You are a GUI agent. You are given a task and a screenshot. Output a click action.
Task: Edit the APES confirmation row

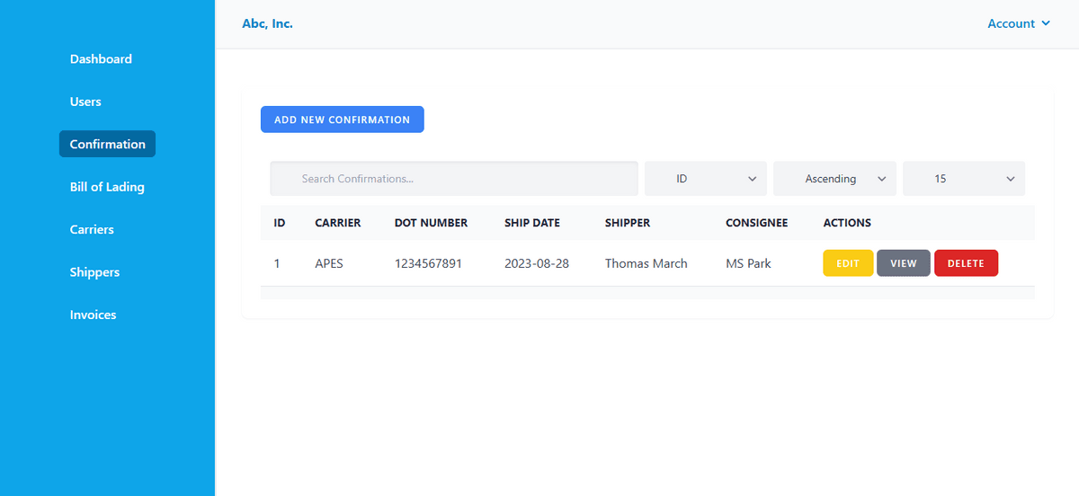pos(847,263)
